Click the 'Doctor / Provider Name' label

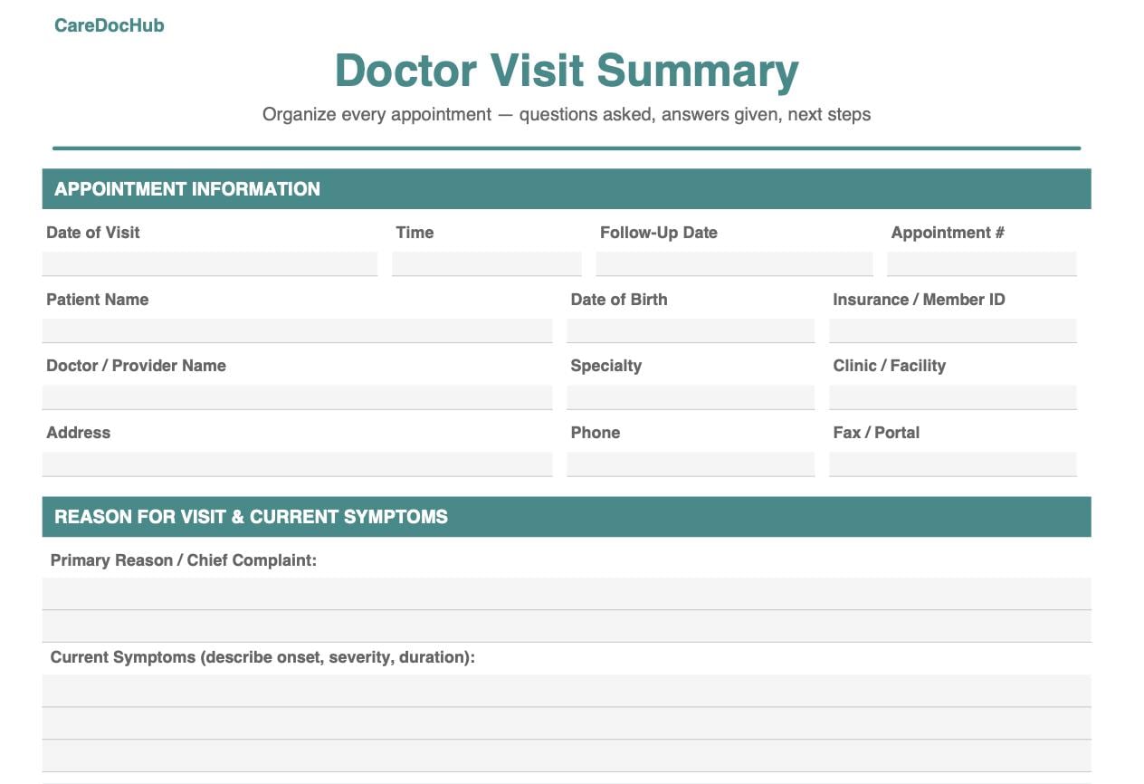137,366
